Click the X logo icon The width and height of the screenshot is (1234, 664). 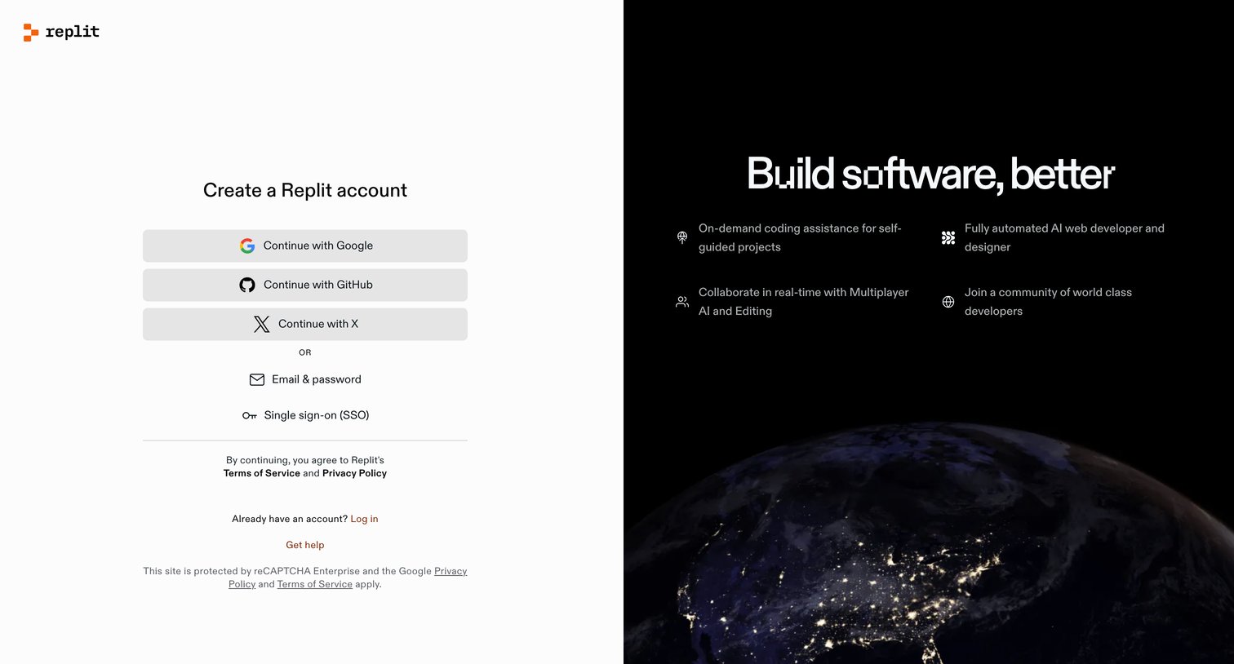click(261, 324)
